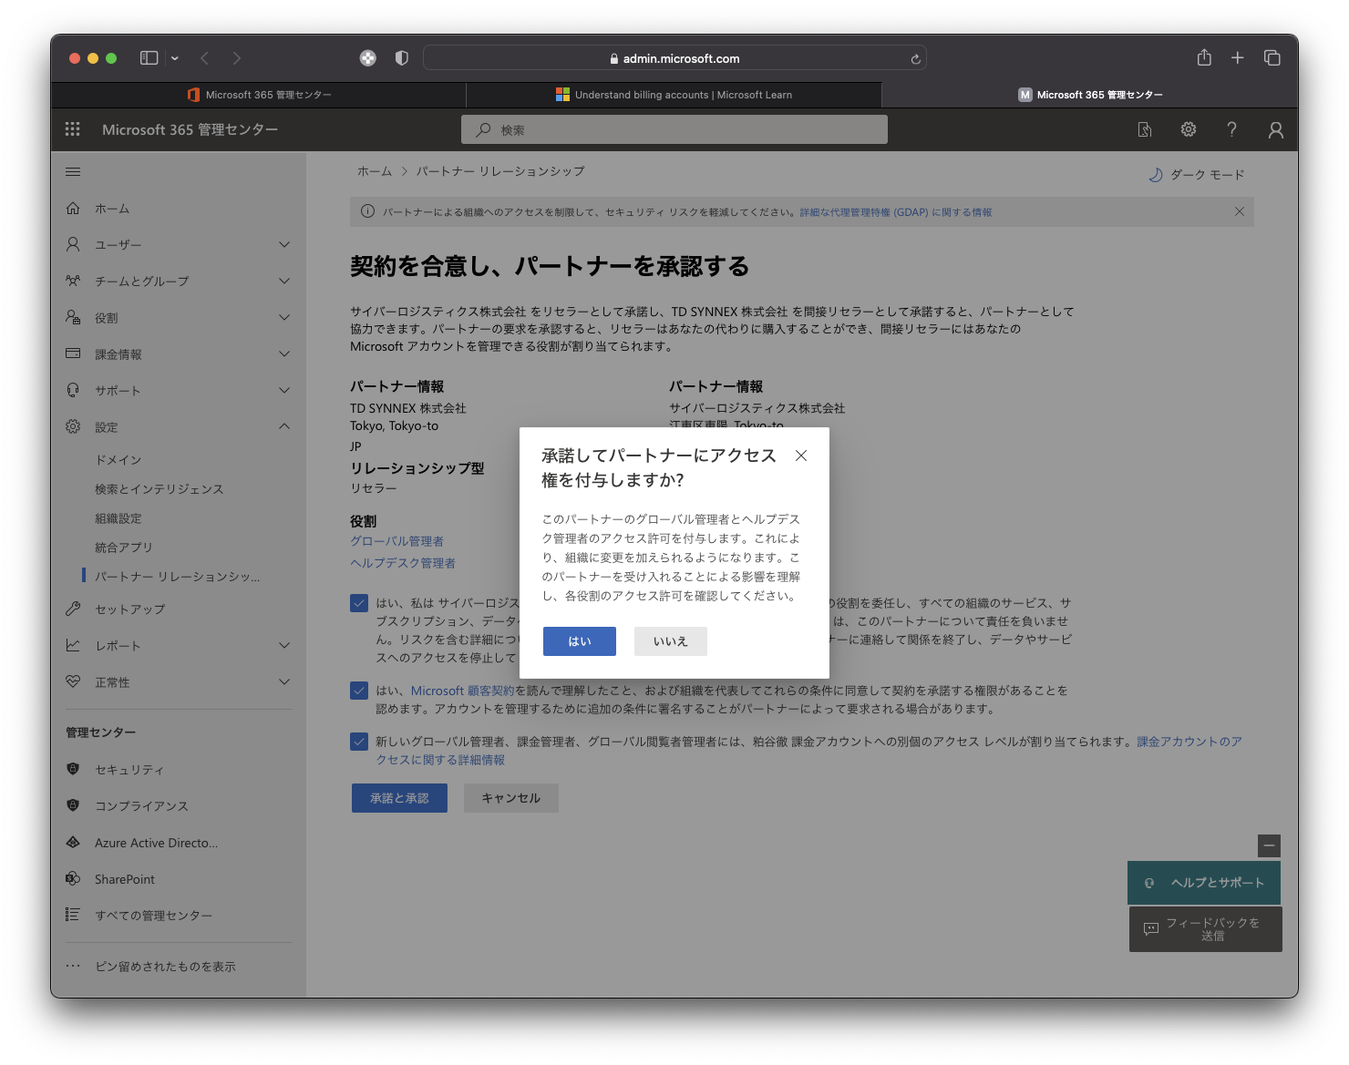The image size is (1349, 1065).
Task: Click the キャンセル button
Action: point(511,798)
